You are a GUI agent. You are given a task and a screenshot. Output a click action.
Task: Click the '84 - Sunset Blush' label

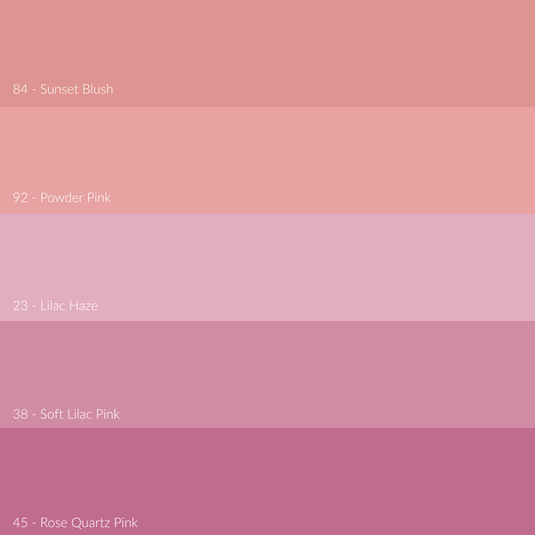pyautogui.click(x=62, y=89)
